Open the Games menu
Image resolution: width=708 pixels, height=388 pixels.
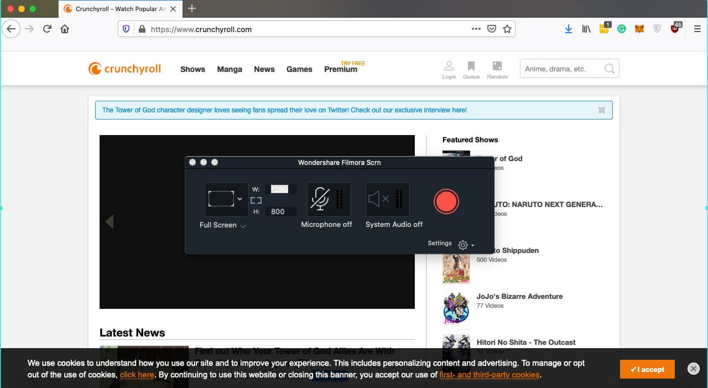tap(299, 69)
